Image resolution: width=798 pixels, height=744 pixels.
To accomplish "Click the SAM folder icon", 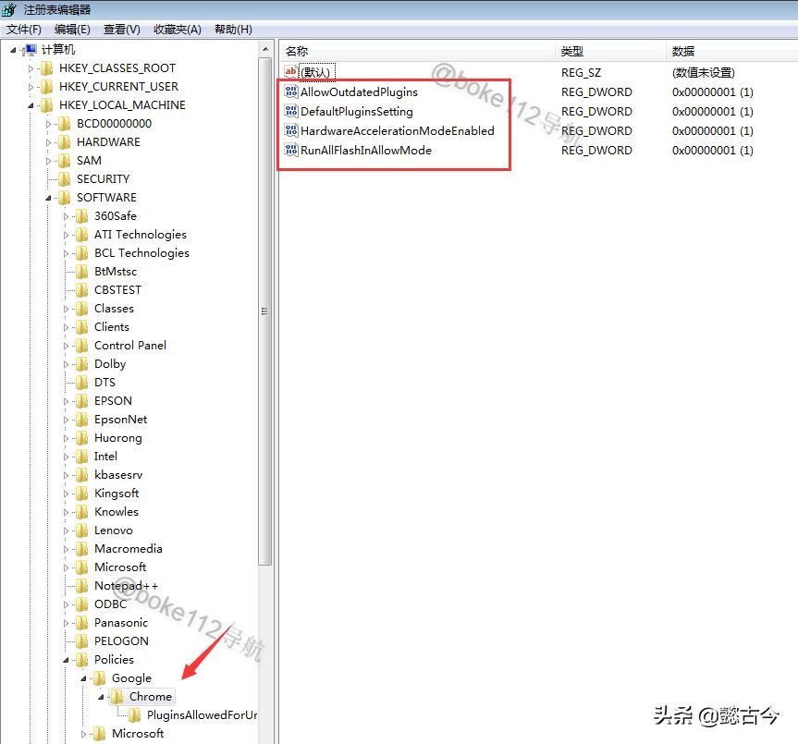I will point(64,161).
